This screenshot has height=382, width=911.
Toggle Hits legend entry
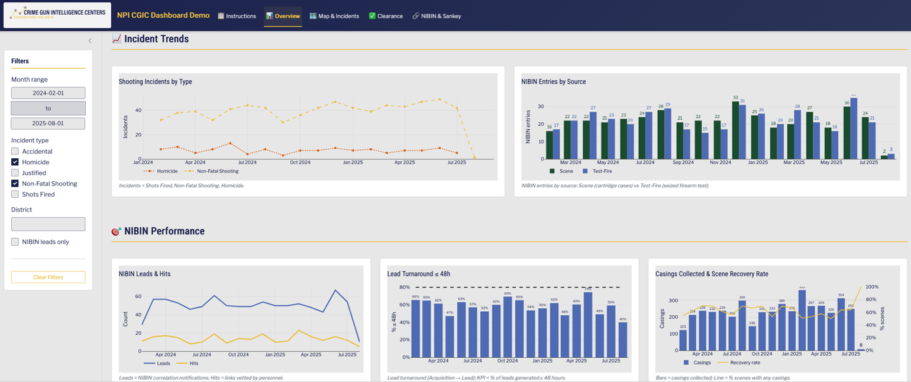pyautogui.click(x=188, y=363)
